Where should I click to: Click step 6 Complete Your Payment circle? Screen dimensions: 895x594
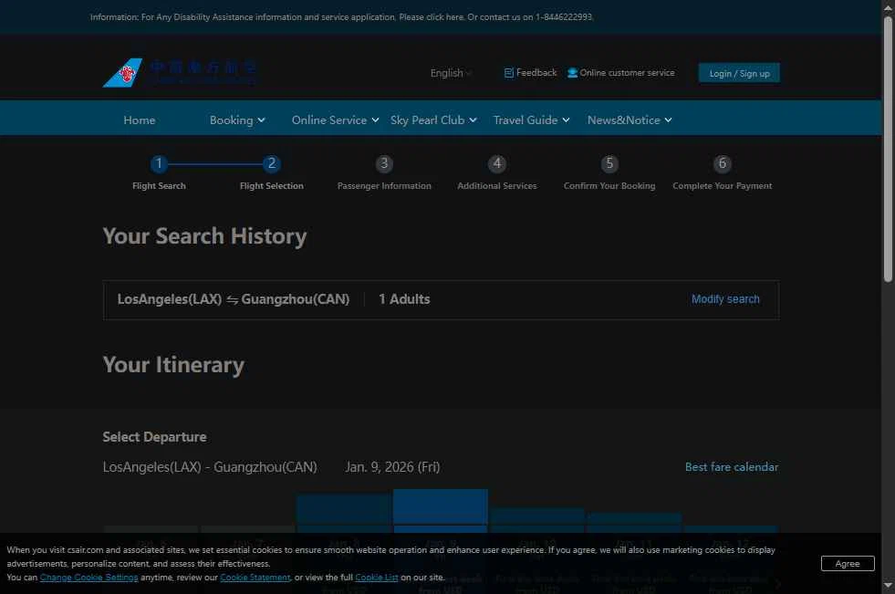click(x=722, y=163)
